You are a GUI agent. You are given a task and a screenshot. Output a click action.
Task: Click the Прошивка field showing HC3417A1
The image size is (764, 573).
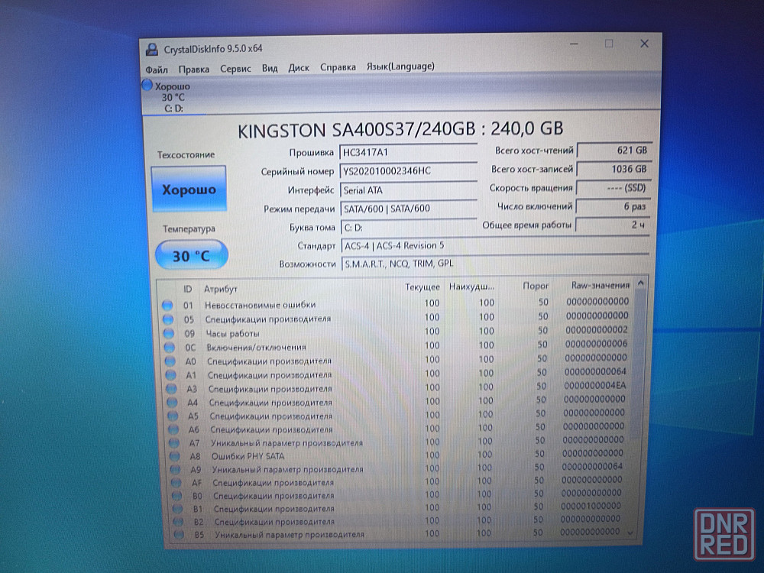pyautogui.click(x=408, y=152)
